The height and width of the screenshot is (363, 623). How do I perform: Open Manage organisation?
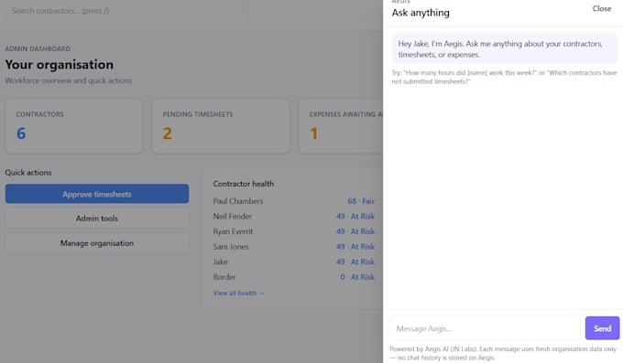coord(97,243)
